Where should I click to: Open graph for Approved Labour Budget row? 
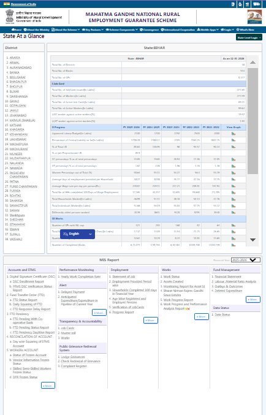coord(234,134)
